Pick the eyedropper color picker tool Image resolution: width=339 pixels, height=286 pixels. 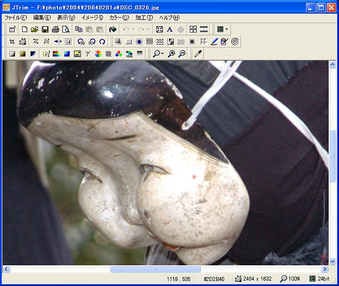coord(198,54)
